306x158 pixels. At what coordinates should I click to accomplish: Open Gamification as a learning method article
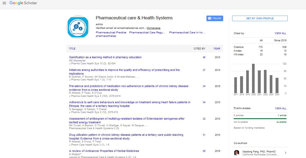pyautogui.click(x=105, y=57)
